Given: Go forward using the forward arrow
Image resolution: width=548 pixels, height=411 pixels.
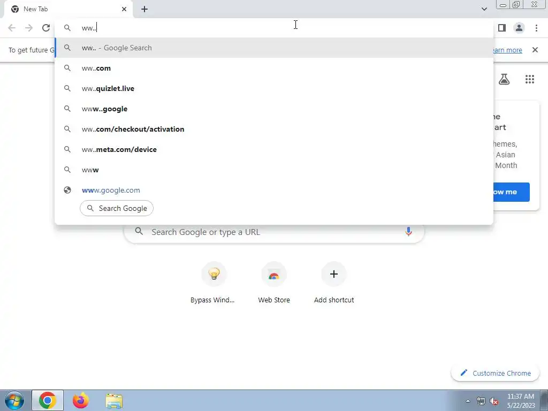Looking at the screenshot, I should tap(29, 28).
